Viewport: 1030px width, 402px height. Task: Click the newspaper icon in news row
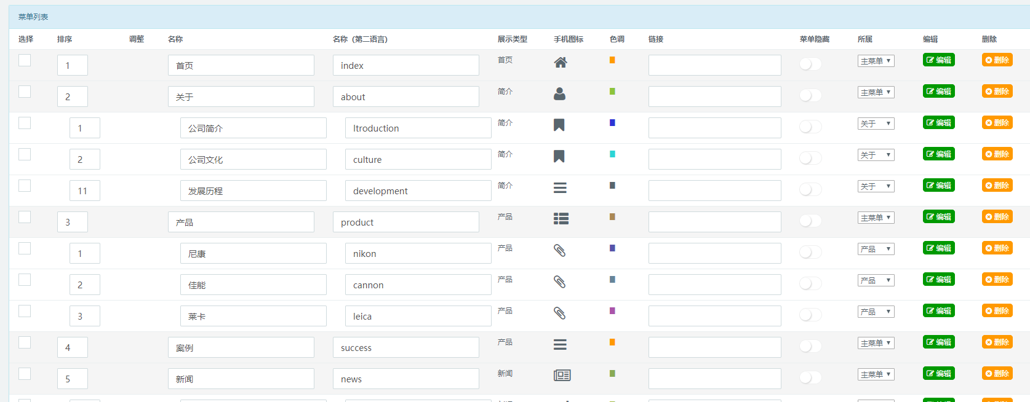[x=562, y=376]
